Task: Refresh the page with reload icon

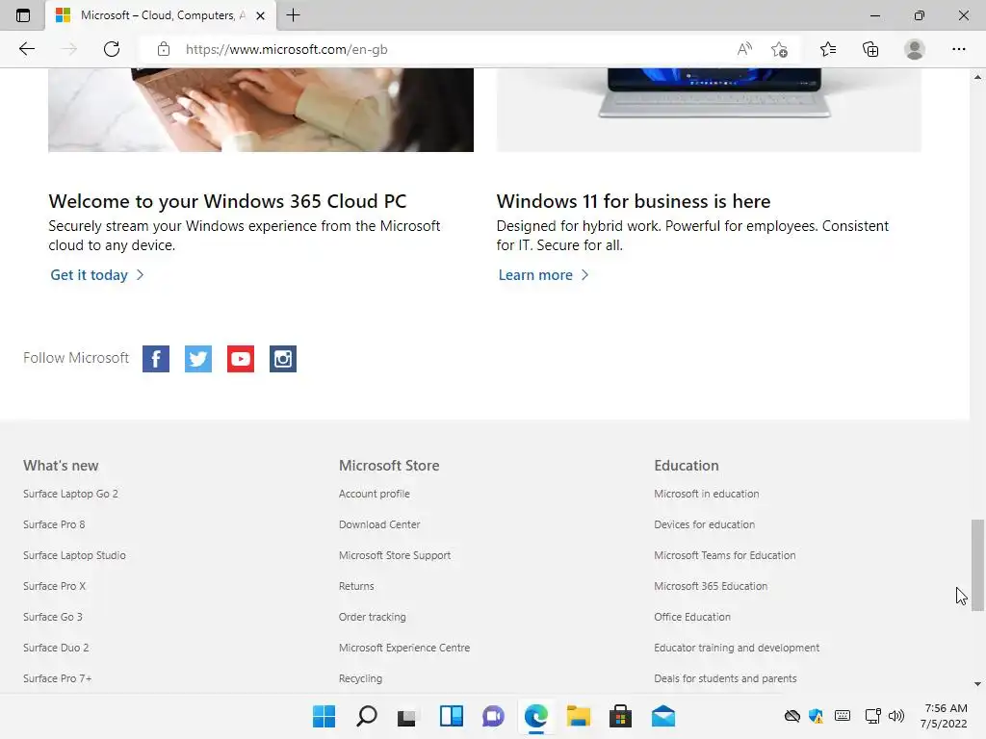Action: tap(112, 49)
